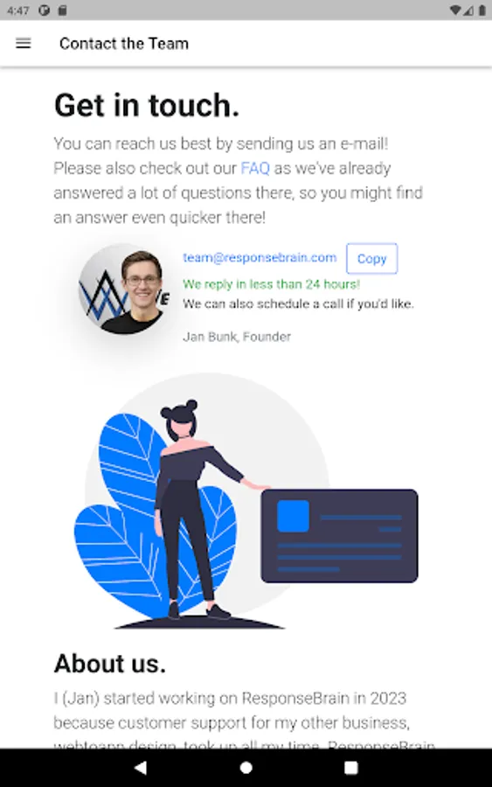The width and height of the screenshot is (492, 787).
Task: Click the Copy email button
Action: 371,259
